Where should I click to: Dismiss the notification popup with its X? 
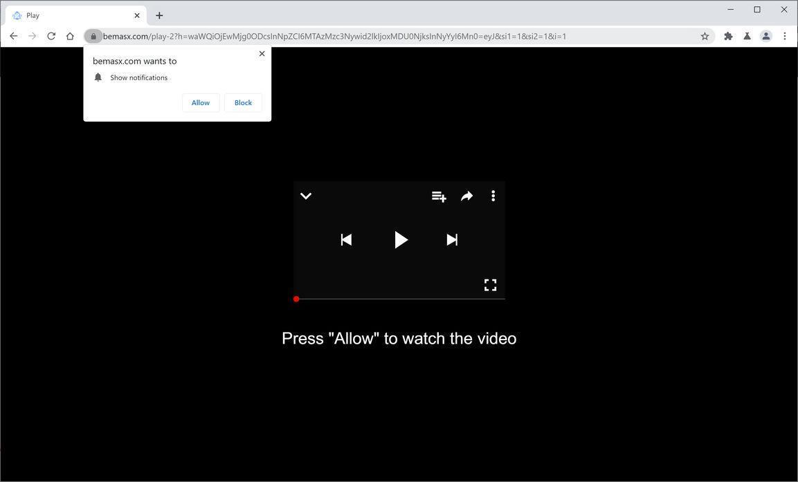click(x=262, y=53)
